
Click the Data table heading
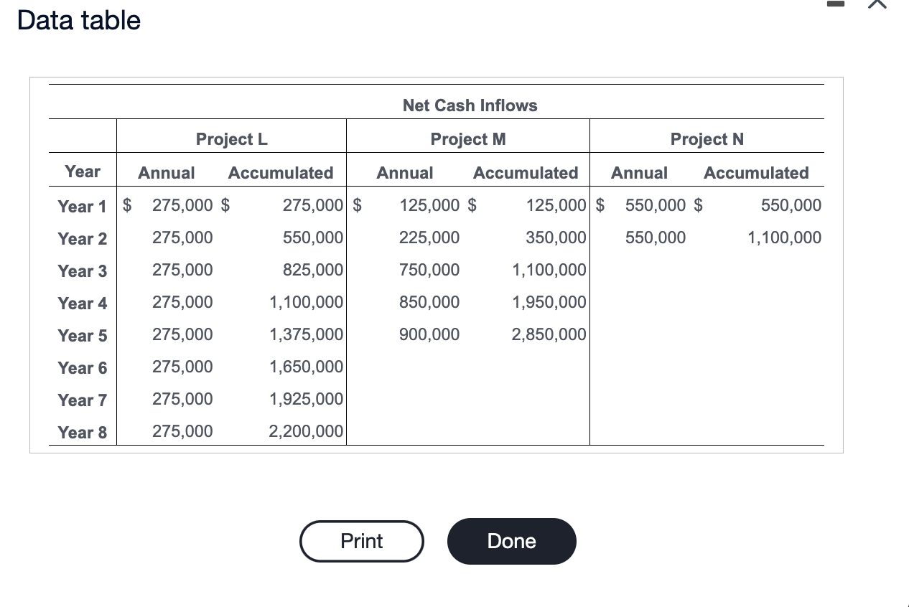click(78, 20)
